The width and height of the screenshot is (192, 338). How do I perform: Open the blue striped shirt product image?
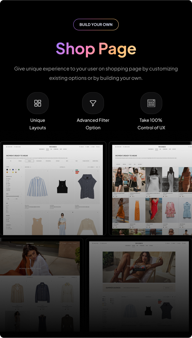point(37,186)
